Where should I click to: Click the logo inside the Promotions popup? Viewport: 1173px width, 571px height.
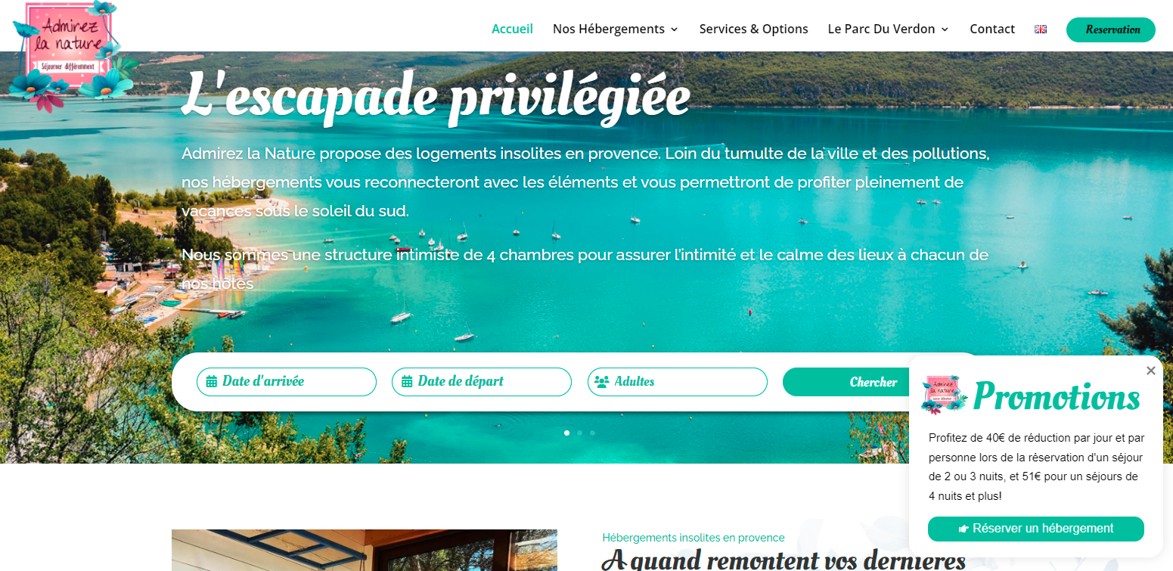pos(945,393)
